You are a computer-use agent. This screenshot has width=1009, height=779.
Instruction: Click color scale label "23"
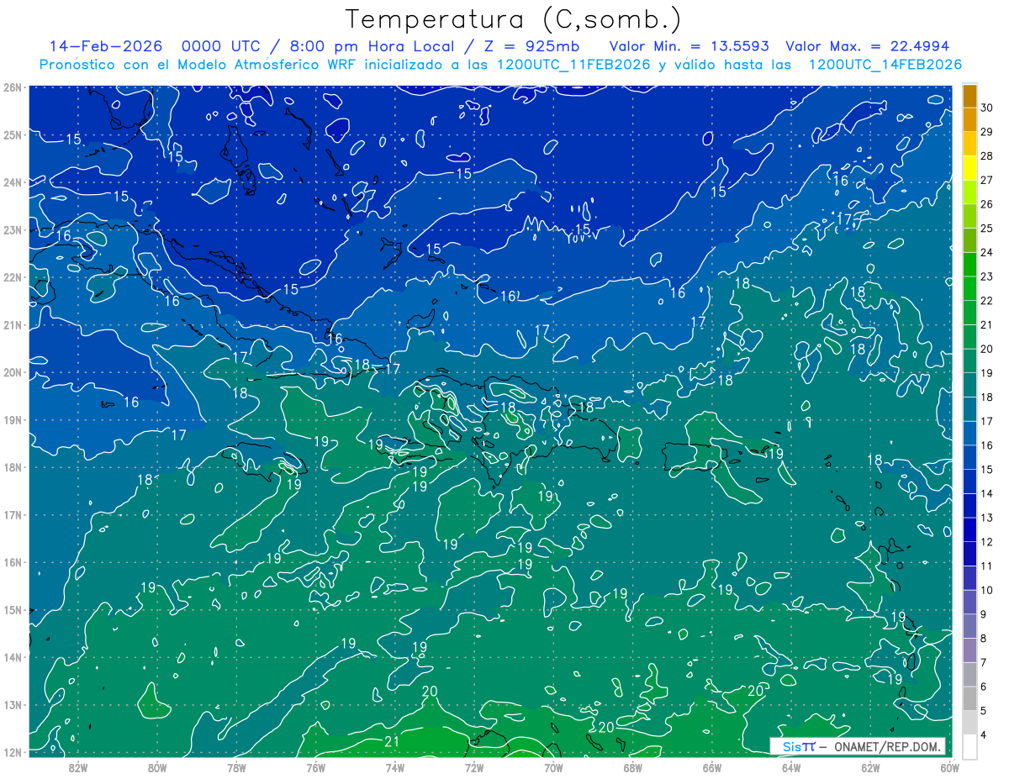[987, 276]
